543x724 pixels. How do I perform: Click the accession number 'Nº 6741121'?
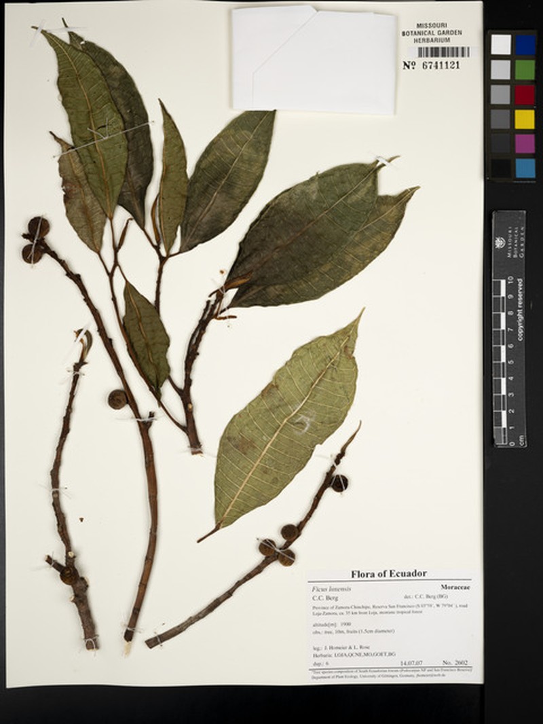coord(432,66)
